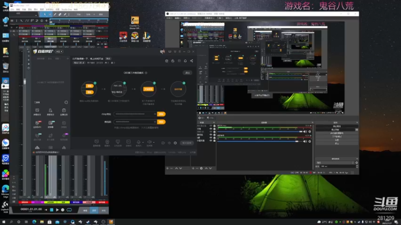The height and width of the screenshot is (225, 401).
Task: Mute the second OBS mixer channel with its speaker icon
Action: [305, 141]
